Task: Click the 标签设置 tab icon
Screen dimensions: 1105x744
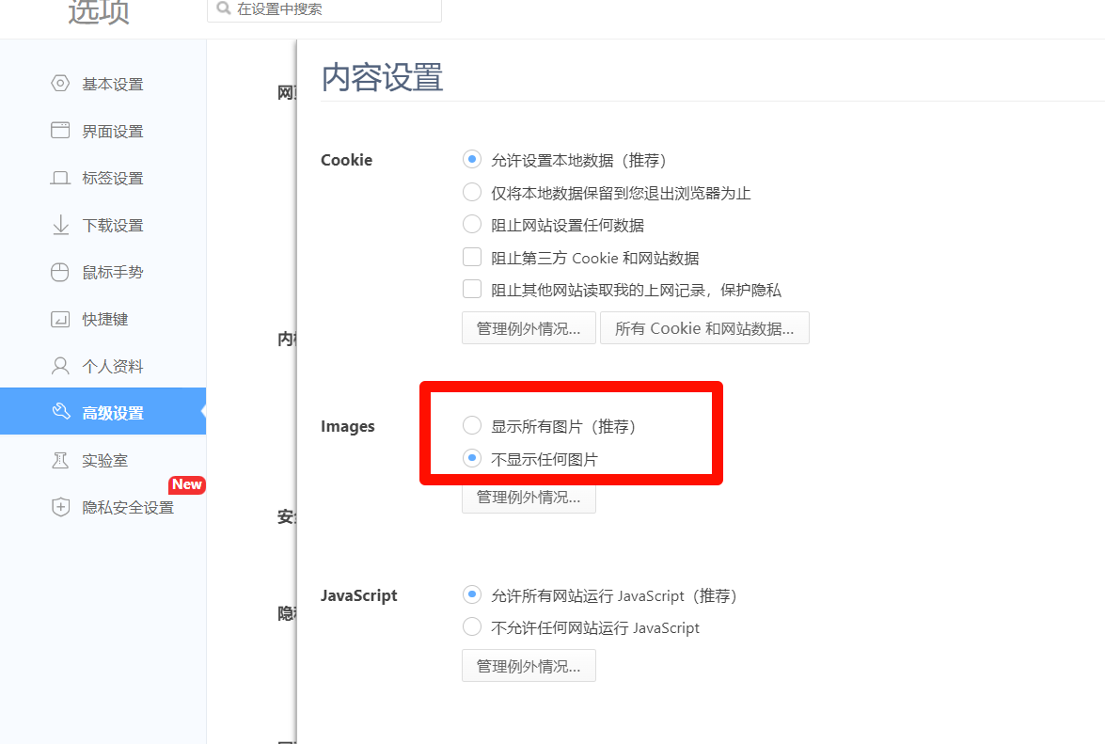Action: 59,177
